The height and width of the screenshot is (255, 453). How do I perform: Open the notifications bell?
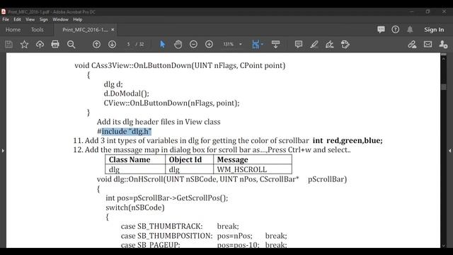pyautogui.click(x=410, y=30)
